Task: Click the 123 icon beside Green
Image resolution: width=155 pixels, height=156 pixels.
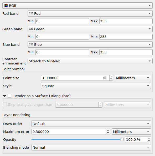Action: (x=31, y=29)
